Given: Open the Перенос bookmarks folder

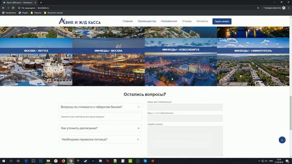Looking at the screenshot, I should 36,13.
